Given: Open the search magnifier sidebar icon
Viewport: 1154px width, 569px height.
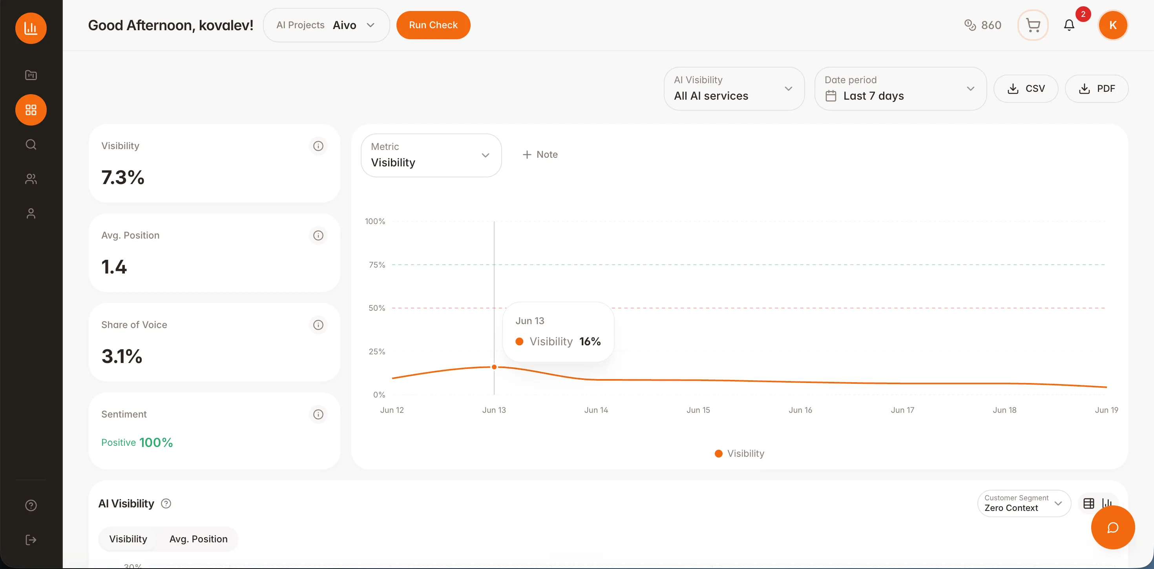Looking at the screenshot, I should coord(31,144).
